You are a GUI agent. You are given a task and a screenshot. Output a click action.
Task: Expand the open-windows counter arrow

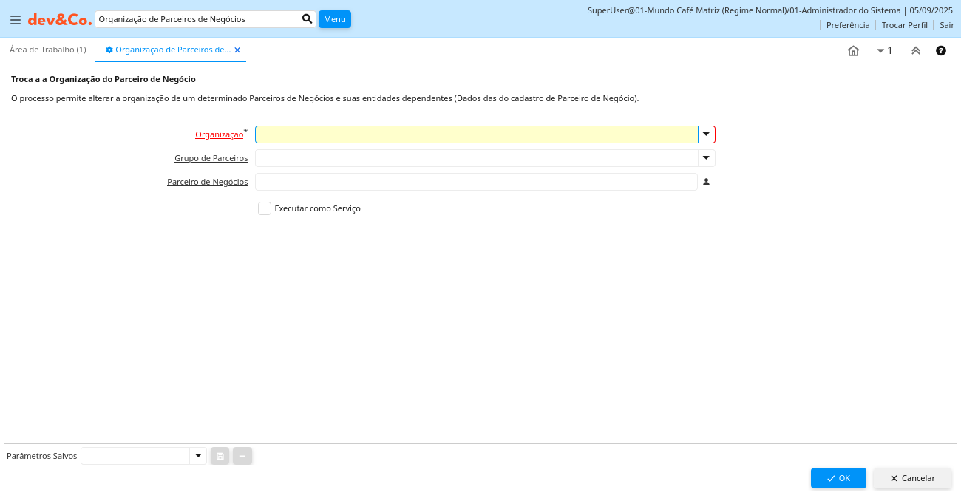pyautogui.click(x=880, y=51)
